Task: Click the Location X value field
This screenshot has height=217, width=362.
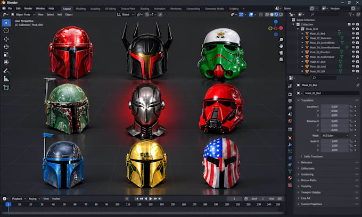Action: coord(334,107)
